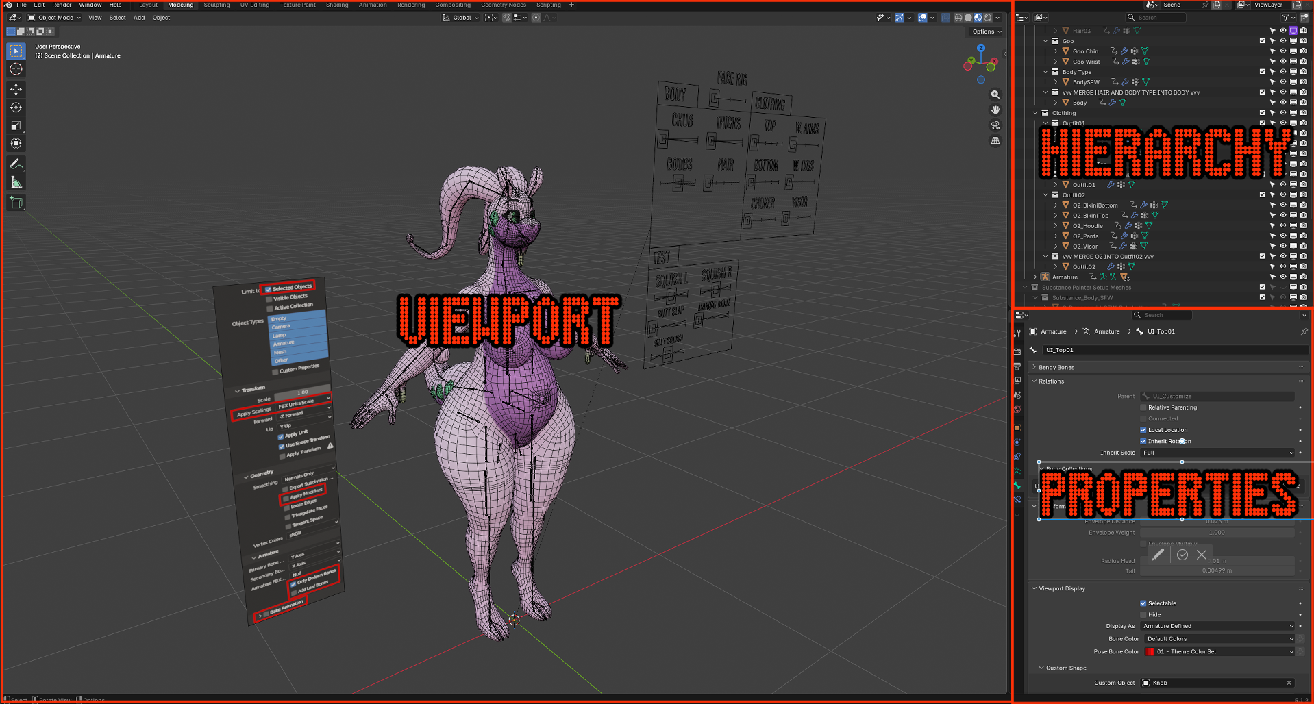Open the viewport Options dropdown
The width and height of the screenshot is (1314, 704).
click(x=987, y=32)
